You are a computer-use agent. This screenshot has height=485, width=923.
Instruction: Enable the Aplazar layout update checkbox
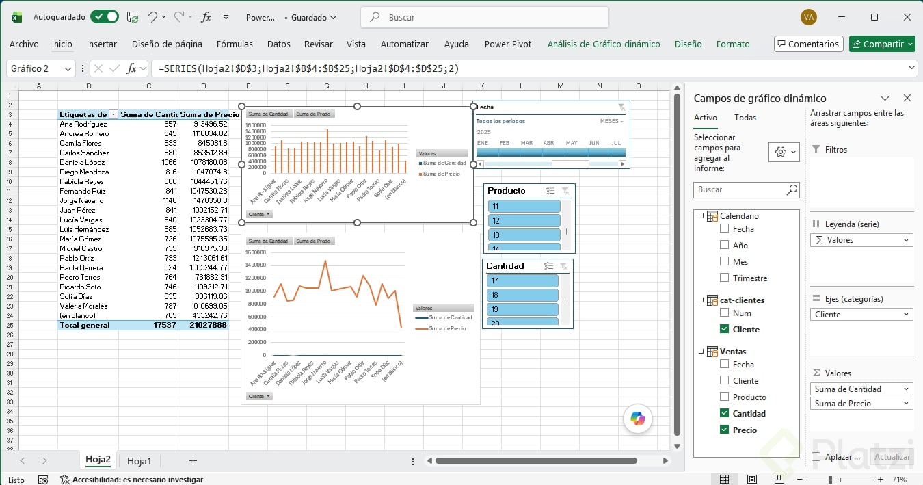tap(816, 457)
